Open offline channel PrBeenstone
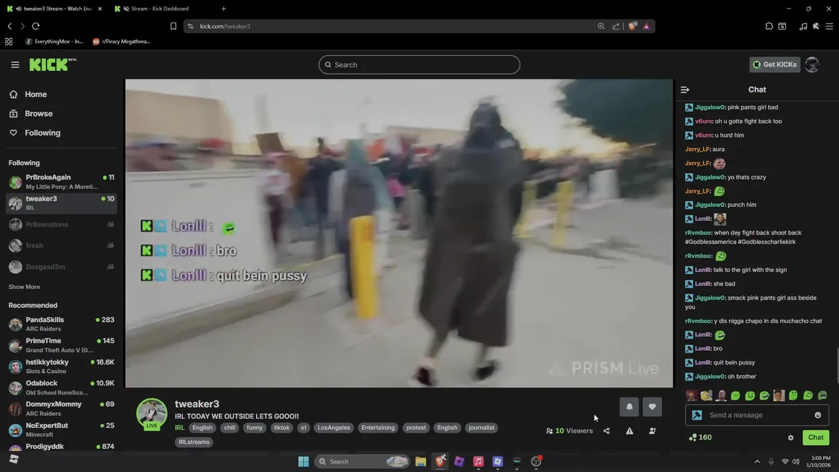Viewport: 839px width, 472px height. (x=62, y=224)
